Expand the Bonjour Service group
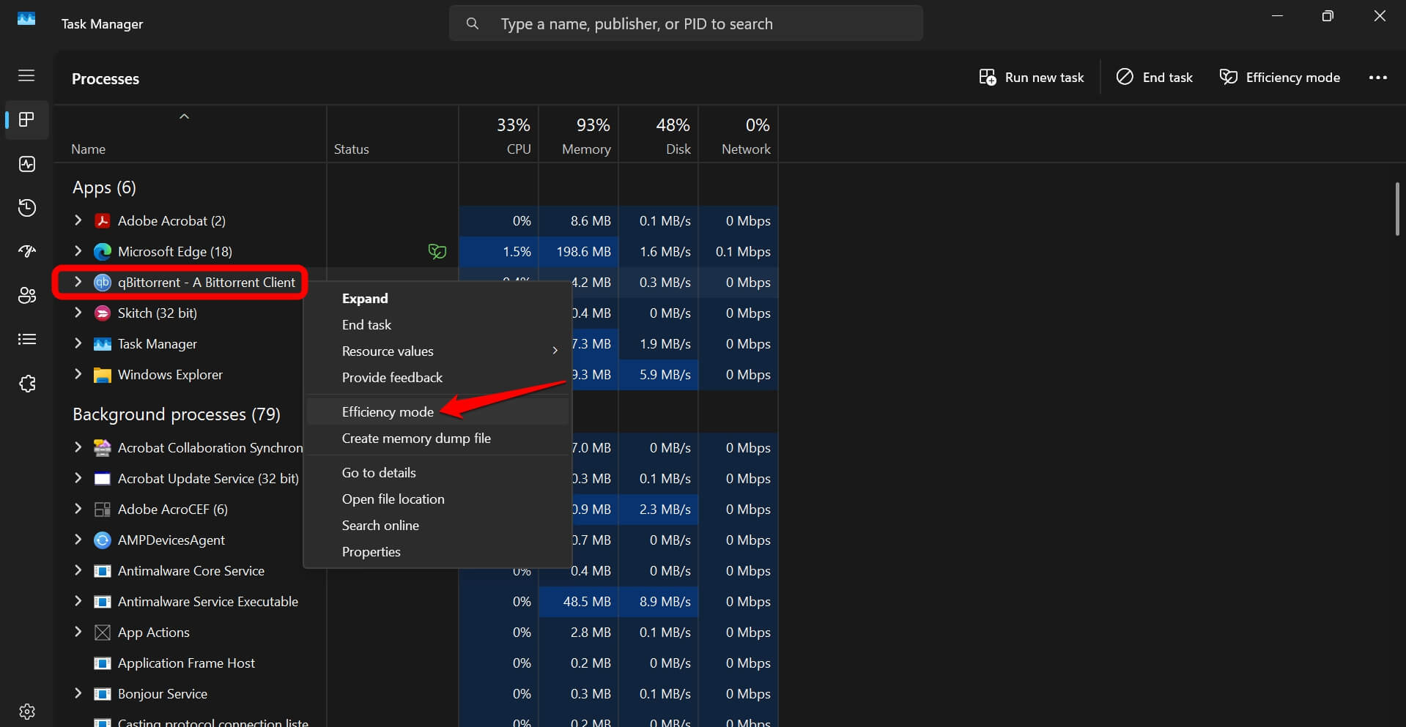Image resolution: width=1406 pixels, height=727 pixels. tap(78, 693)
